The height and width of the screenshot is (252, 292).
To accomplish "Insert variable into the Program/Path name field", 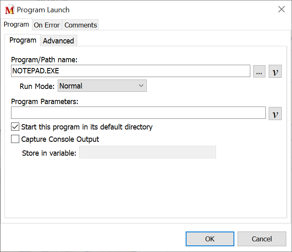I will [275, 71].
